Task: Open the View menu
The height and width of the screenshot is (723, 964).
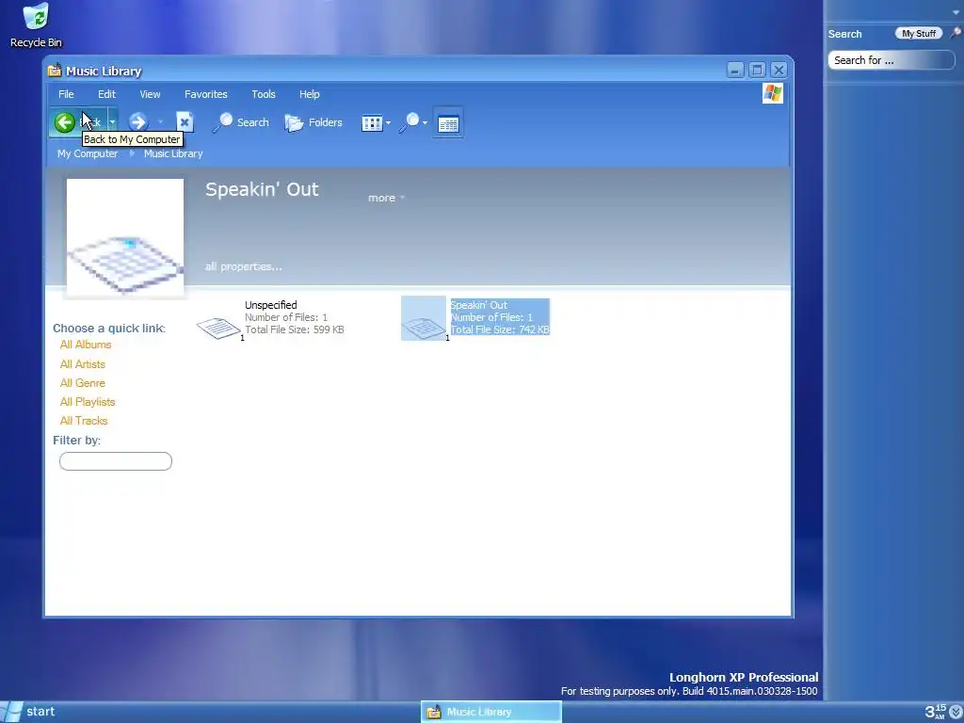Action: coord(150,94)
